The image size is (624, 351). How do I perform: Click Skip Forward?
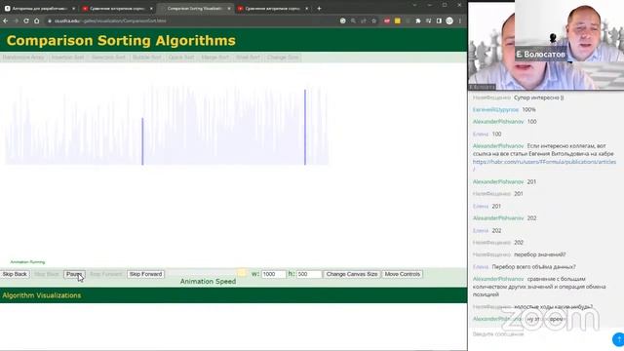click(145, 274)
